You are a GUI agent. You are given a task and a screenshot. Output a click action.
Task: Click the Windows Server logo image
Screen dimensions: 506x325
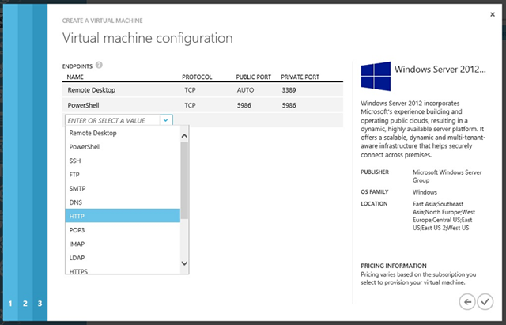point(376,76)
